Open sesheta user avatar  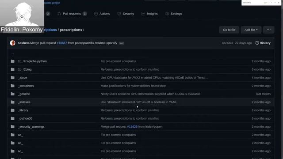[13, 43]
